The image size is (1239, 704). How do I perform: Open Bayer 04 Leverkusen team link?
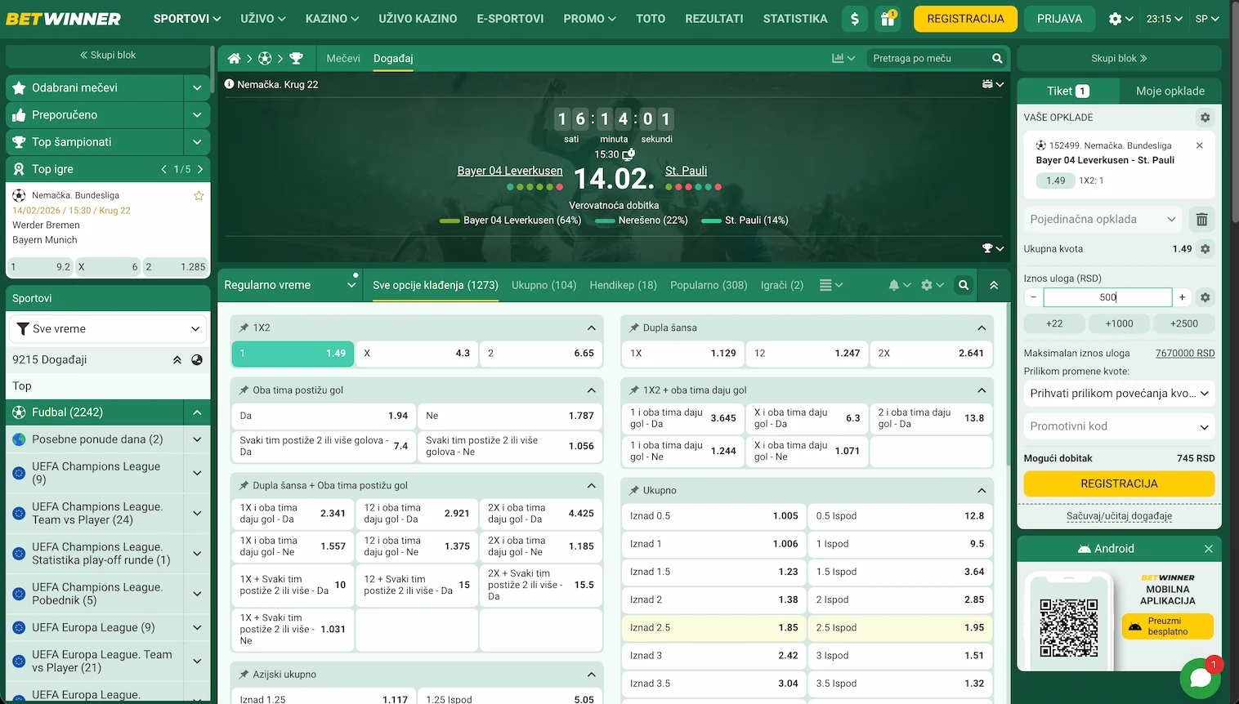click(510, 171)
